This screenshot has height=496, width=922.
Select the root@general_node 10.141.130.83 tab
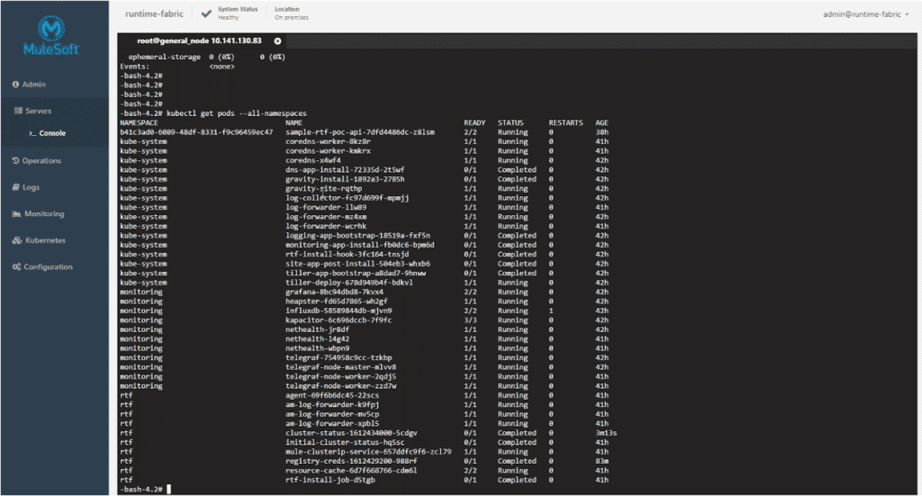[199, 41]
